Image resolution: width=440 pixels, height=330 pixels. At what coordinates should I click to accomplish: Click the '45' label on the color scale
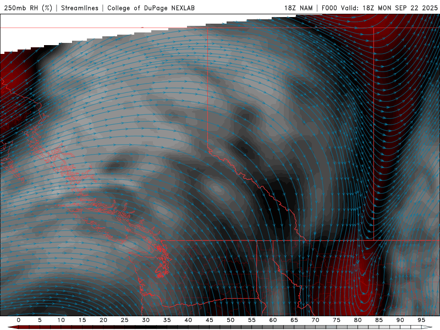pos(210,320)
